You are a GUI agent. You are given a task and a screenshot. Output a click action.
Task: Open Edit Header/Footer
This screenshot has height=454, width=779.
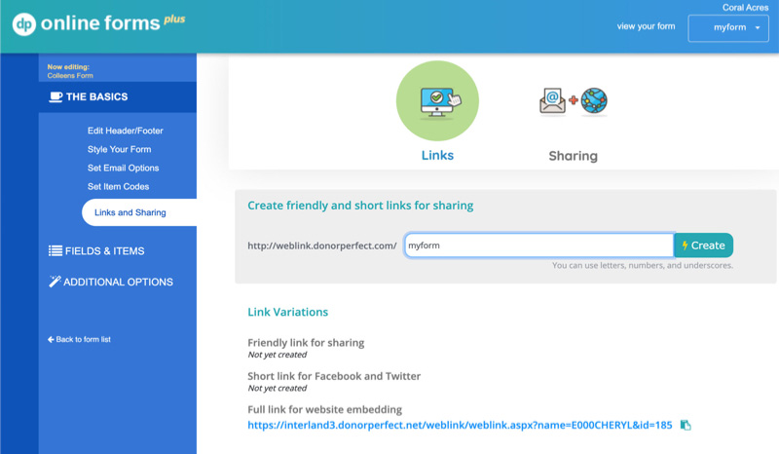(x=126, y=131)
